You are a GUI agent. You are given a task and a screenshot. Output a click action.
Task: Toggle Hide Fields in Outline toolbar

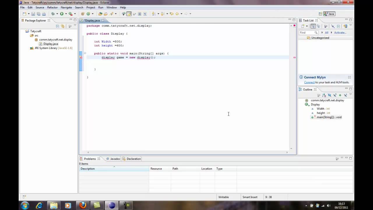tap(329, 95)
